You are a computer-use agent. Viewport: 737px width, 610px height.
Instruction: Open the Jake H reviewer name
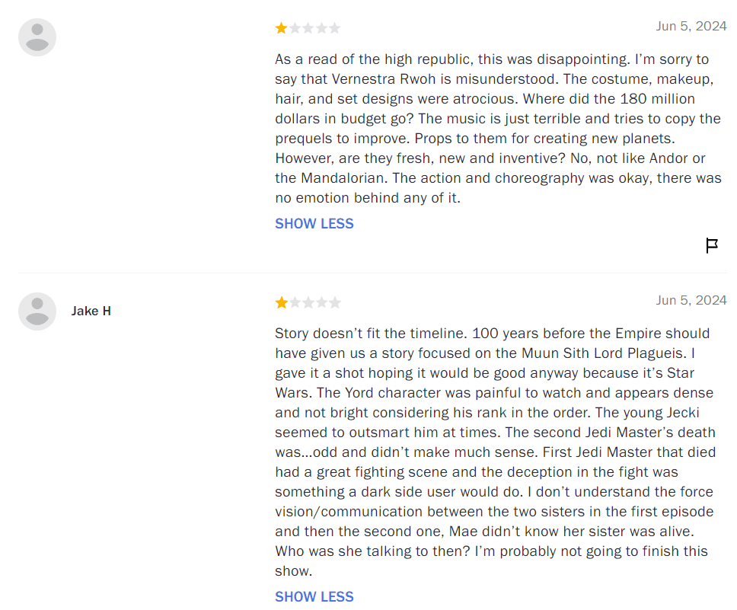point(91,311)
